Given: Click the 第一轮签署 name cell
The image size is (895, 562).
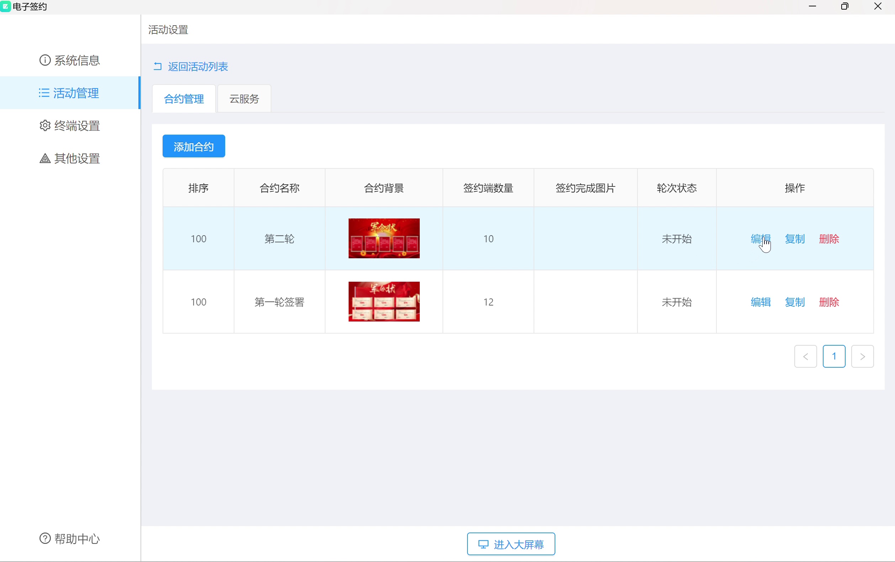Looking at the screenshot, I should pyautogui.click(x=280, y=302).
